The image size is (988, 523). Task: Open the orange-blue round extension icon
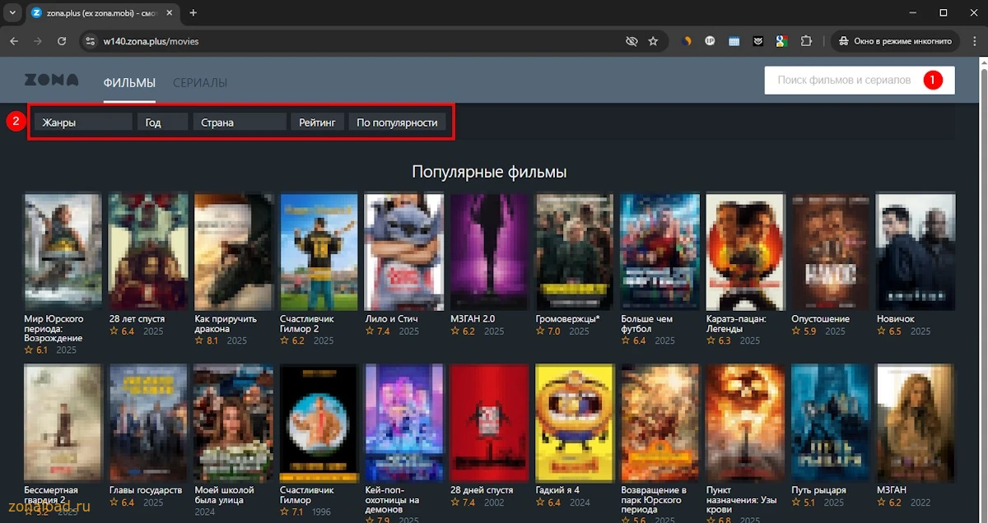(x=687, y=41)
